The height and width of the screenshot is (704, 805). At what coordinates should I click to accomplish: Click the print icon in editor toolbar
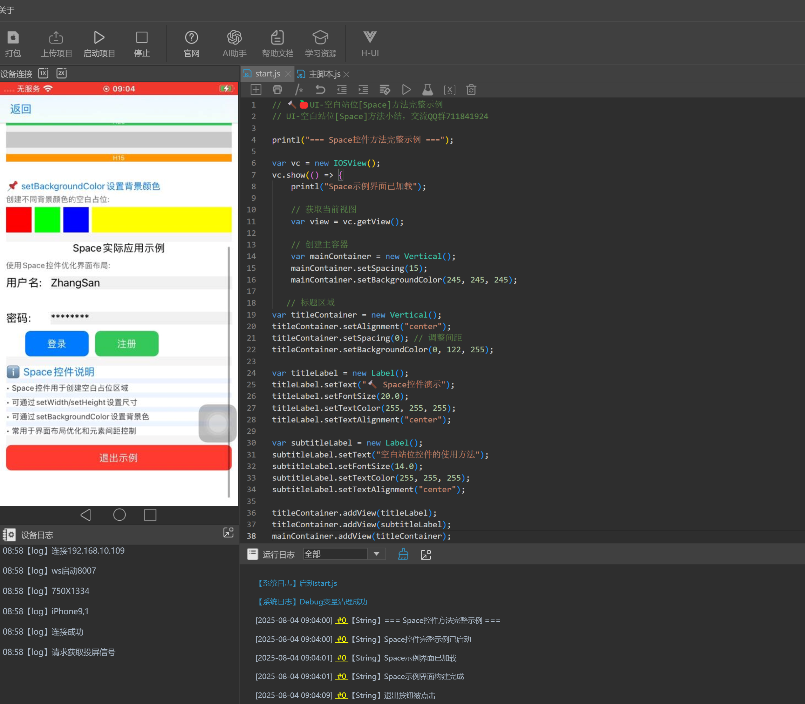277,89
